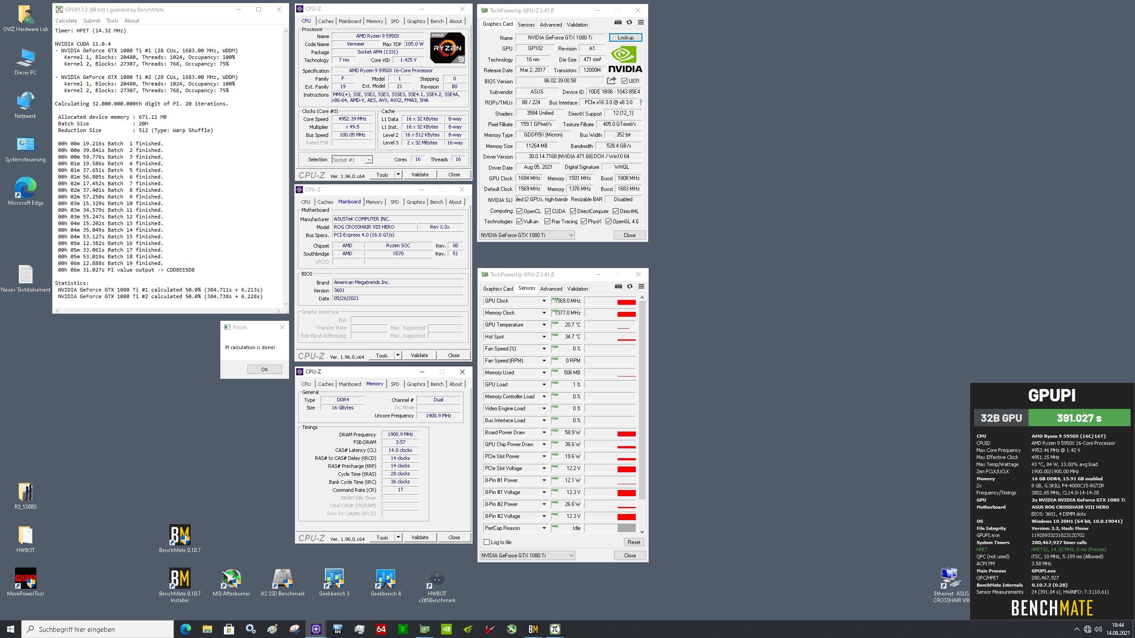Open R3_5300G desktop folder
Screen dimensions: 1135x638
(x=25, y=496)
